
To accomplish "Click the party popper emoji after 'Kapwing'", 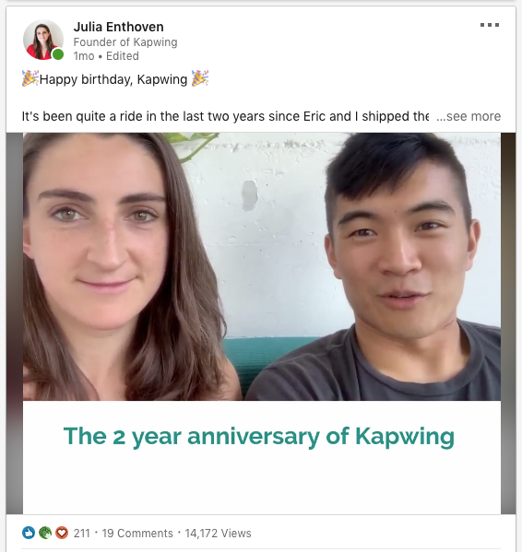I will pos(200,78).
